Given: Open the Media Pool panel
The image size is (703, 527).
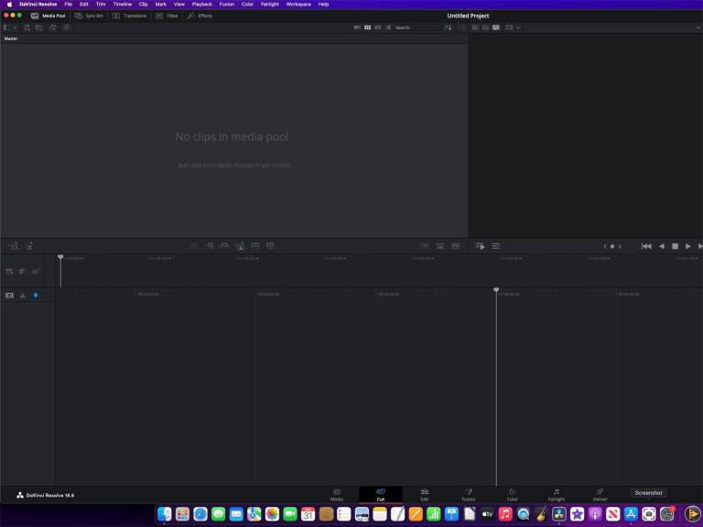Looking at the screenshot, I should coord(49,16).
